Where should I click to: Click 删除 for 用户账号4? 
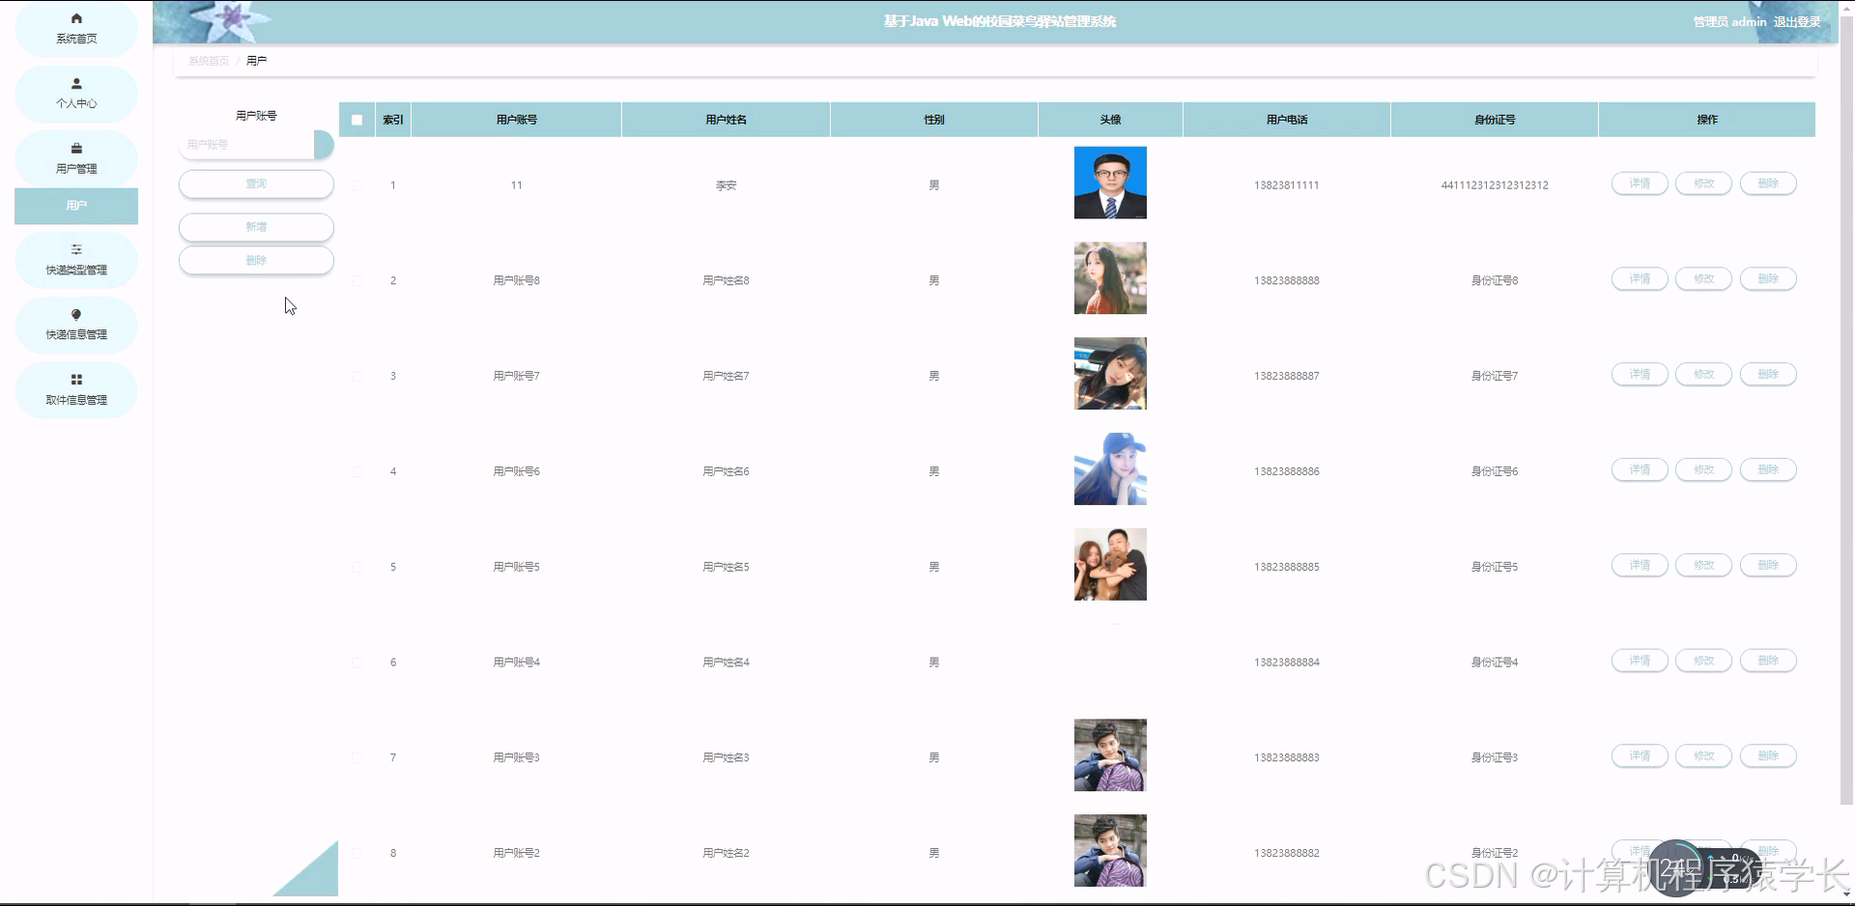point(1768,661)
